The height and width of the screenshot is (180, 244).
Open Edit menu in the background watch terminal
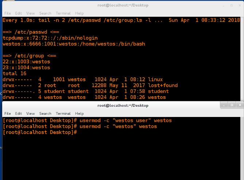(x=18, y=13)
